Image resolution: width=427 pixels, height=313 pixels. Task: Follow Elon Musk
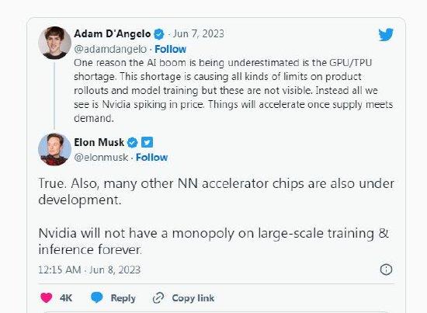[x=151, y=157]
